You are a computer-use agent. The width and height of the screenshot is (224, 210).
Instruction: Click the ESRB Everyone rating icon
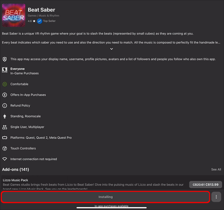tap(5, 70)
